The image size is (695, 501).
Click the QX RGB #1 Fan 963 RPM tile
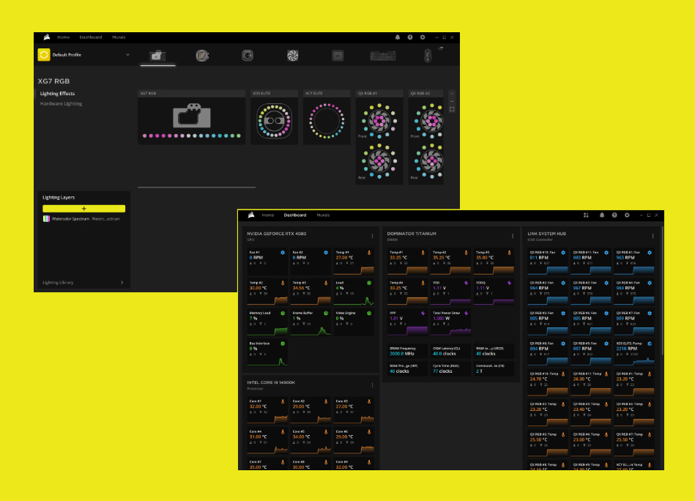tap(634, 261)
